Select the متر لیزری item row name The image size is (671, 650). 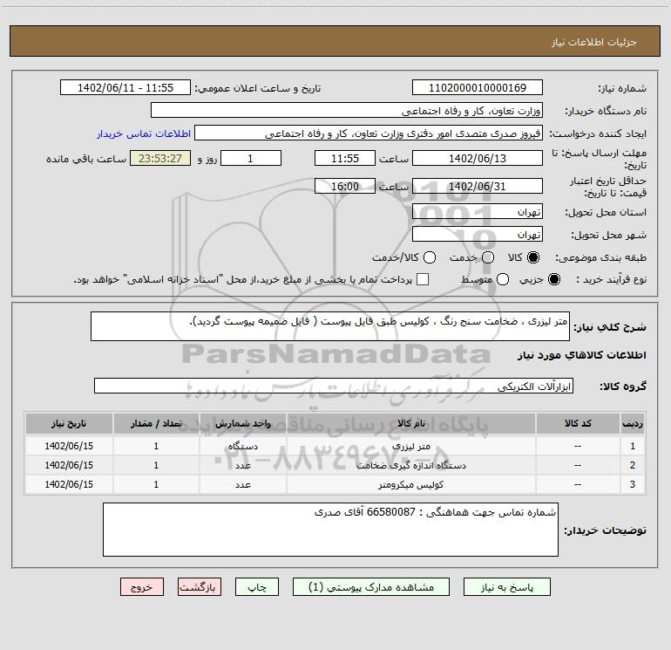pos(410,446)
